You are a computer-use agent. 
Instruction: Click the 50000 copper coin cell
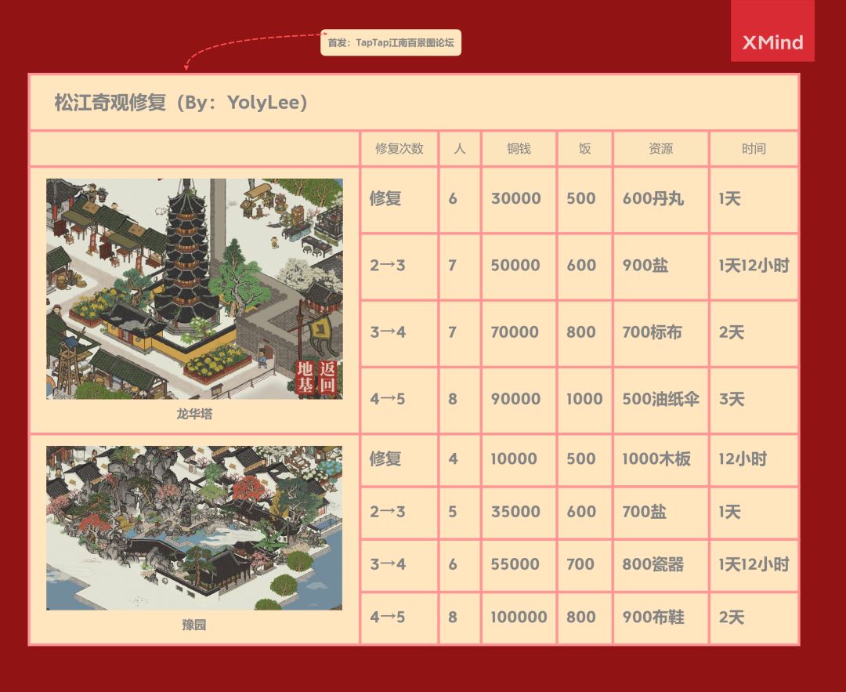(x=519, y=266)
